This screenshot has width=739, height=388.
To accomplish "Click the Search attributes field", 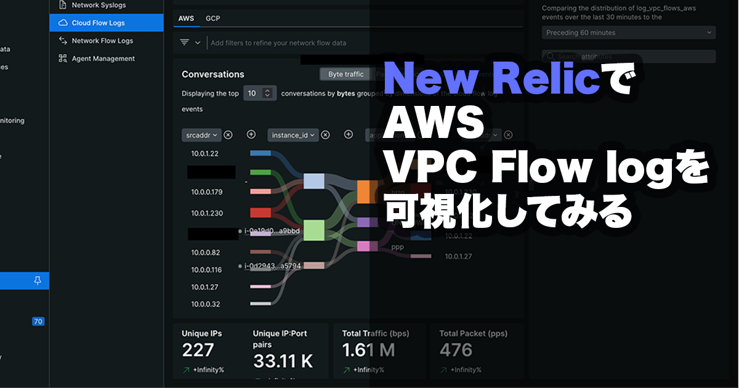I will click(629, 56).
